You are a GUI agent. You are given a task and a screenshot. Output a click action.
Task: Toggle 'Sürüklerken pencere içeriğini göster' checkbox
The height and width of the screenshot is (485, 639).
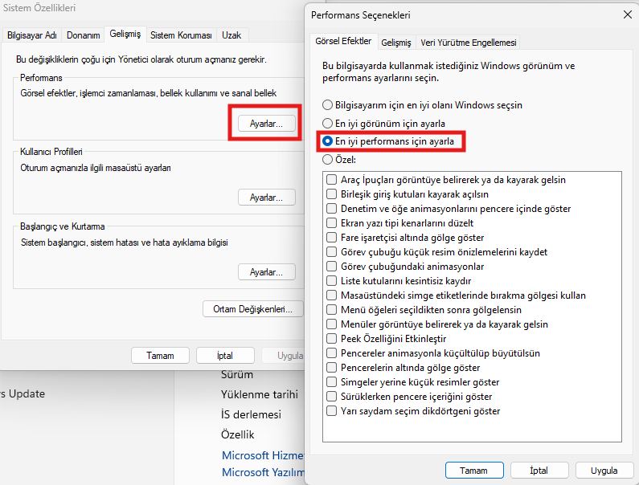(x=332, y=397)
